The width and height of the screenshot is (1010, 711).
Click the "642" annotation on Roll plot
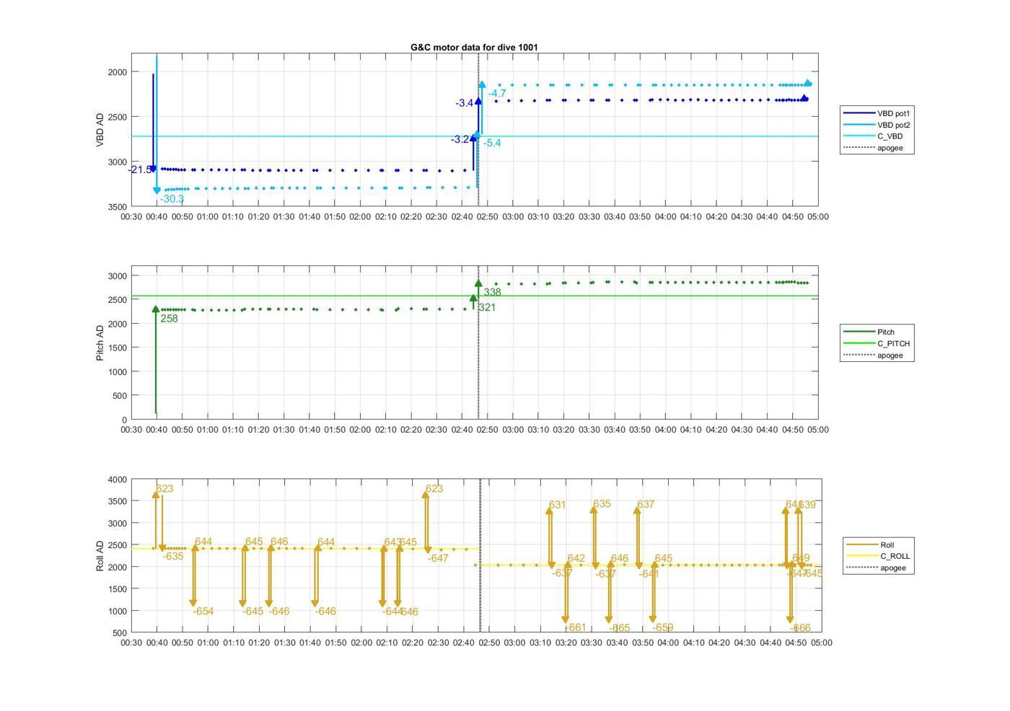576,558
